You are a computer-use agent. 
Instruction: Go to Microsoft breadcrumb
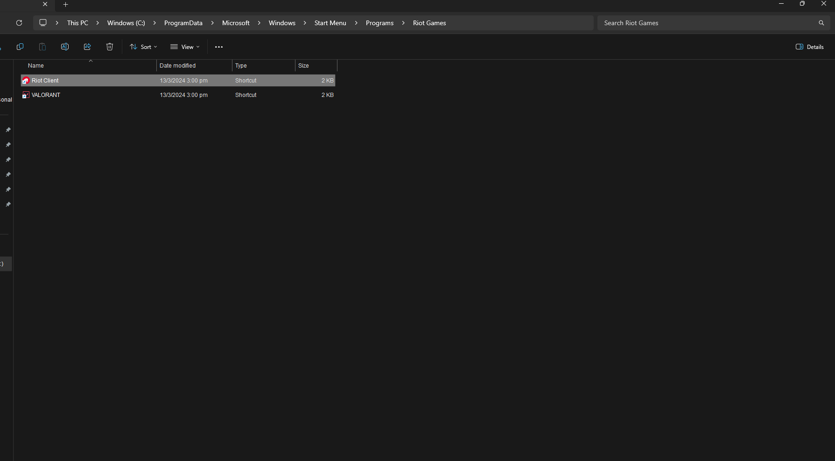click(236, 23)
